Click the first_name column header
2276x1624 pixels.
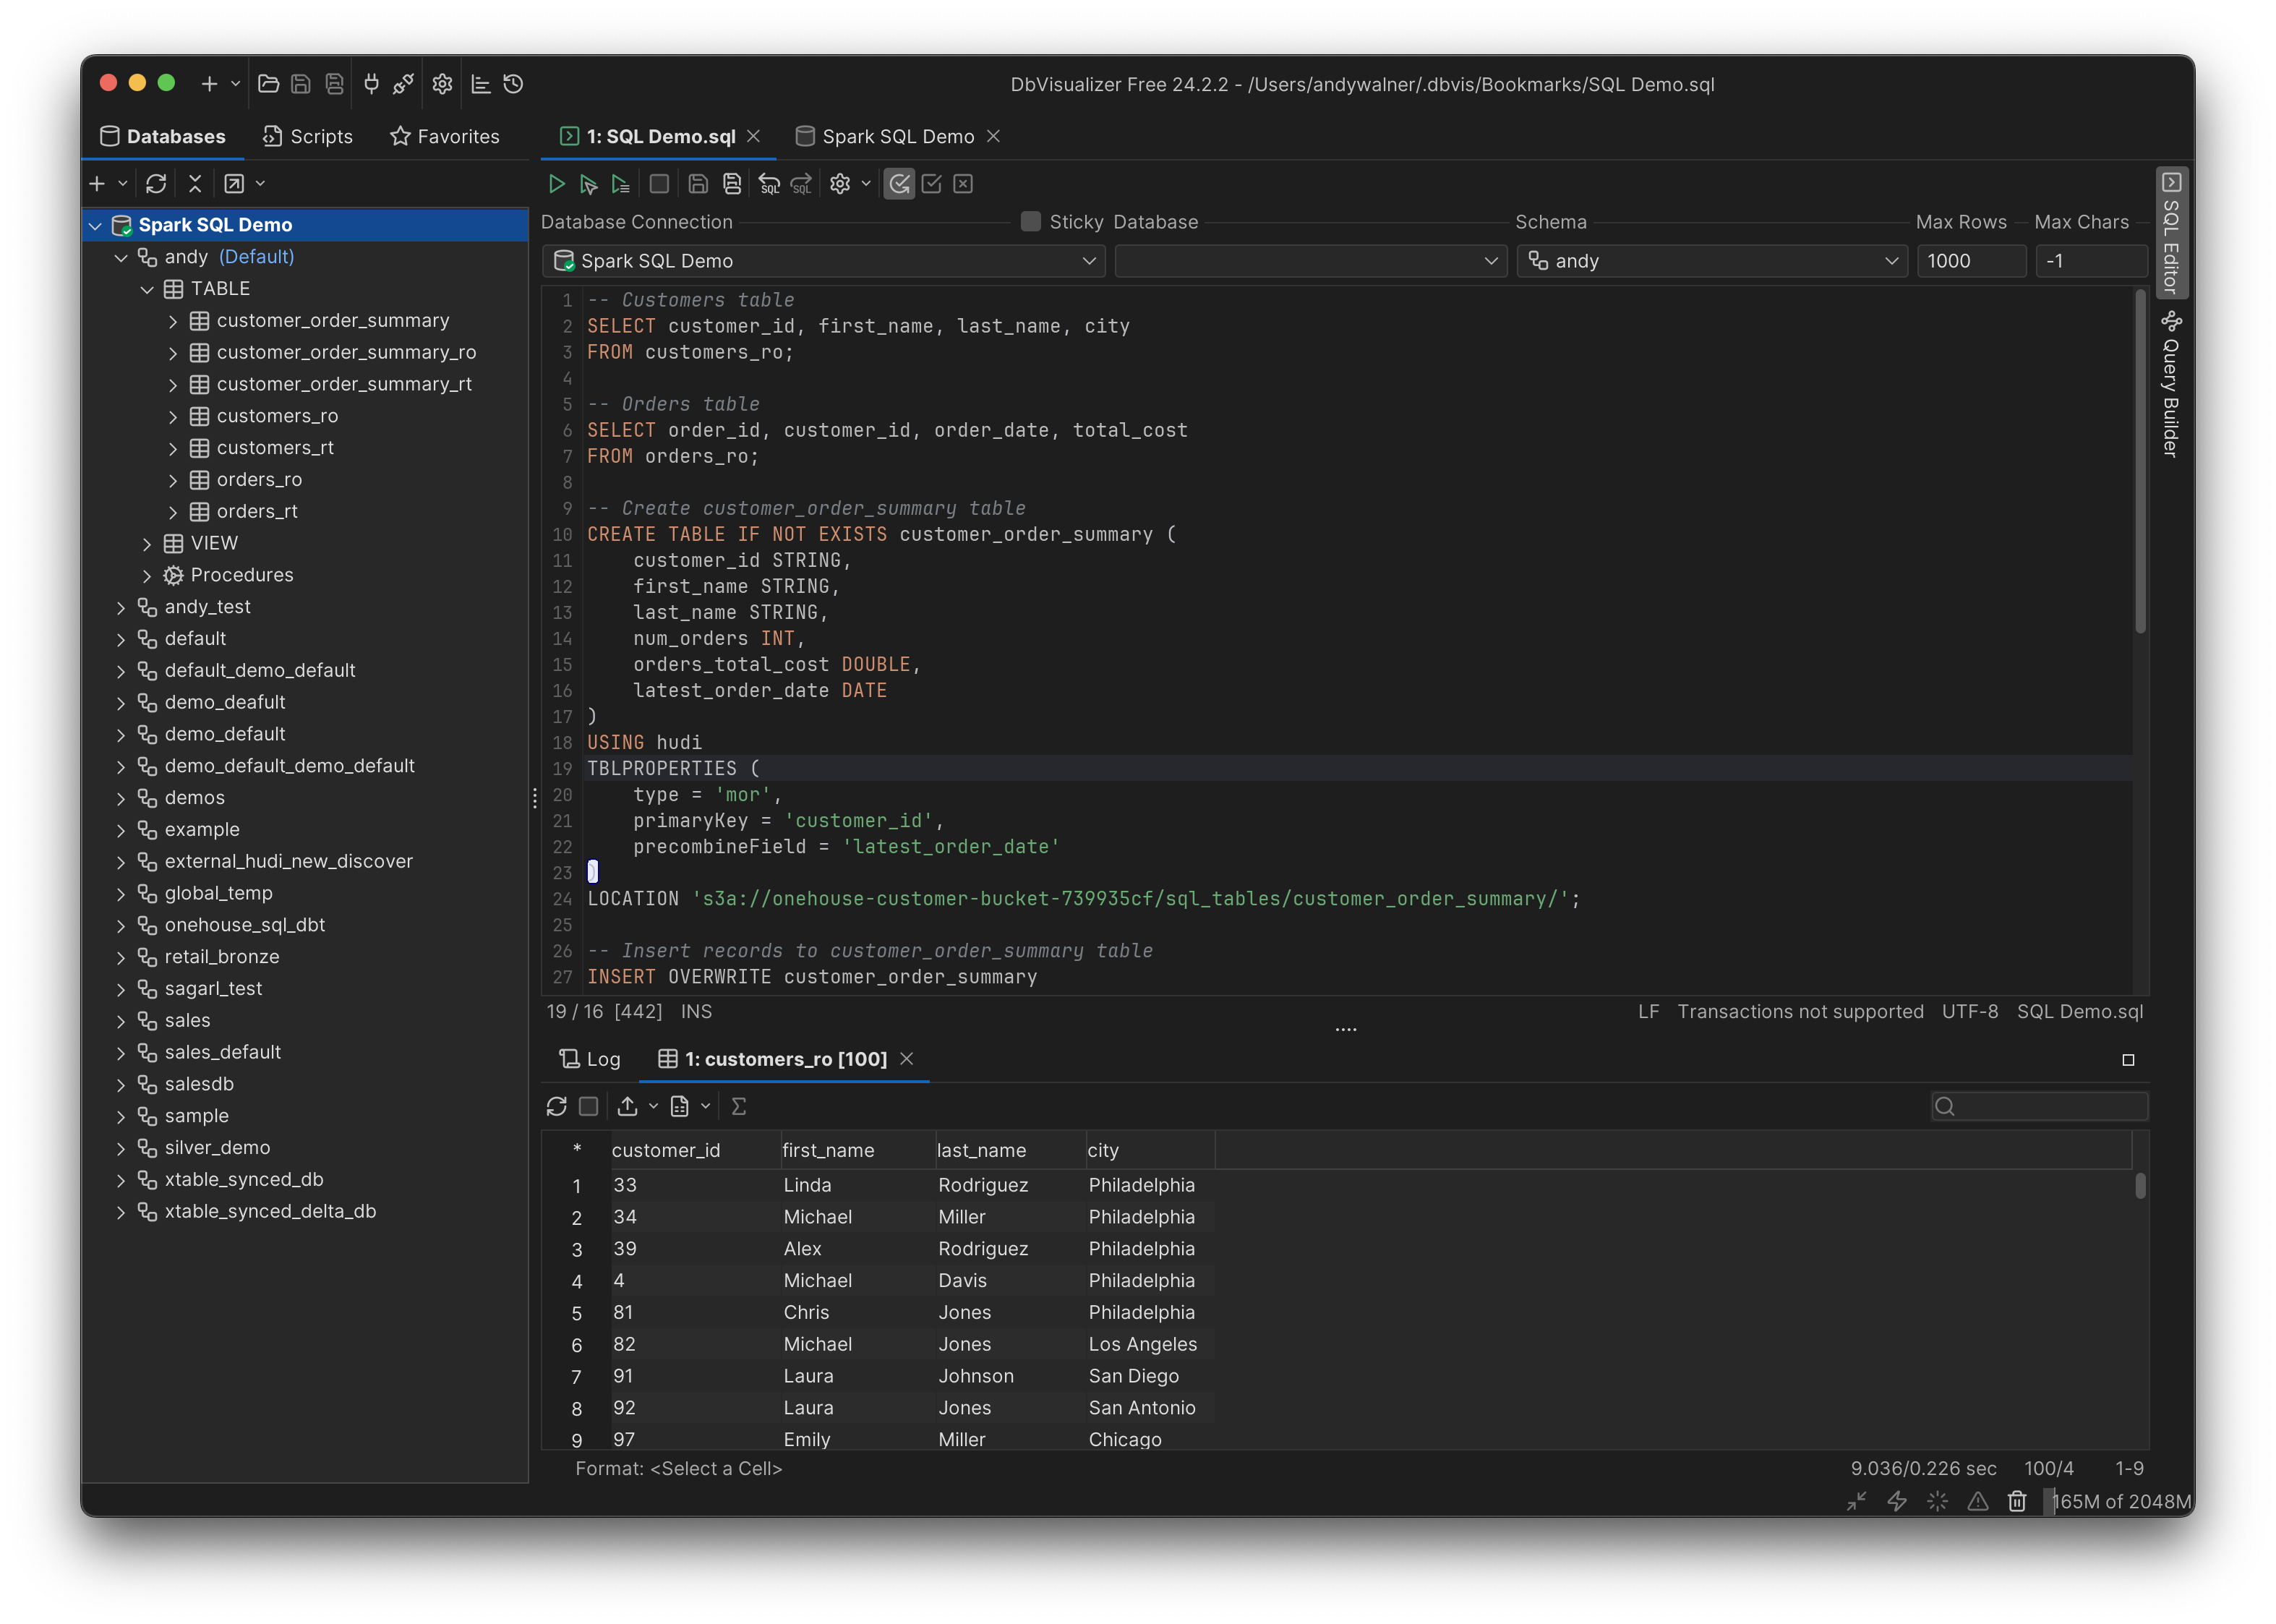pyautogui.click(x=857, y=1150)
